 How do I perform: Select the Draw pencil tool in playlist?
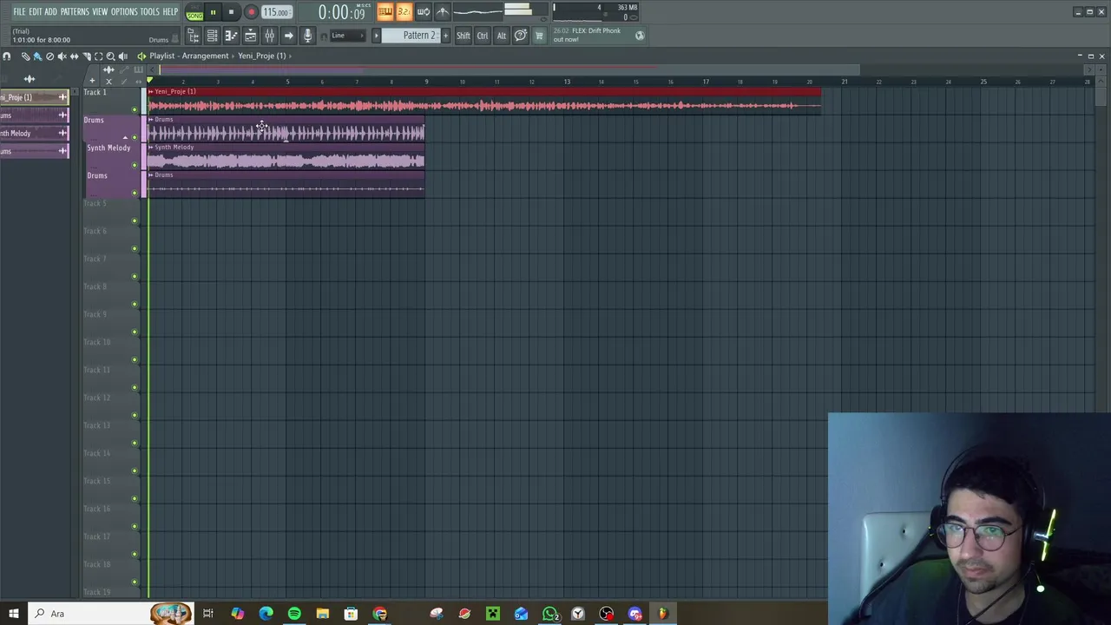point(25,56)
